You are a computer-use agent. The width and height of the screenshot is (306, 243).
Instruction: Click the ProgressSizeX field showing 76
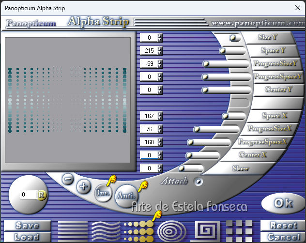149,129
